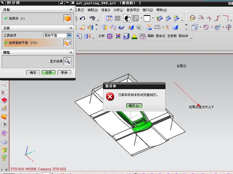This screenshot has height=174, width=233.
Task: Open the 帮助(H) menu
Action: pos(162,10)
